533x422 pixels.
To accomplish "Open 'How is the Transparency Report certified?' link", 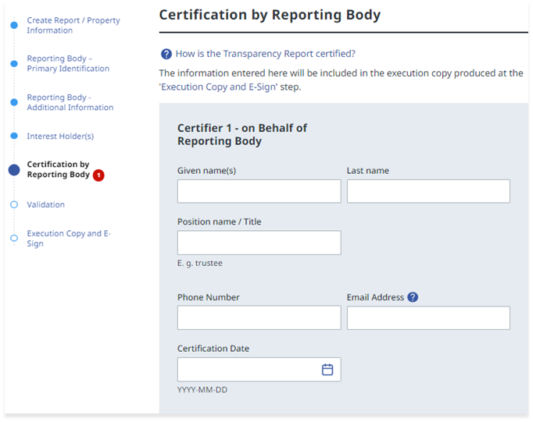I will pyautogui.click(x=266, y=54).
